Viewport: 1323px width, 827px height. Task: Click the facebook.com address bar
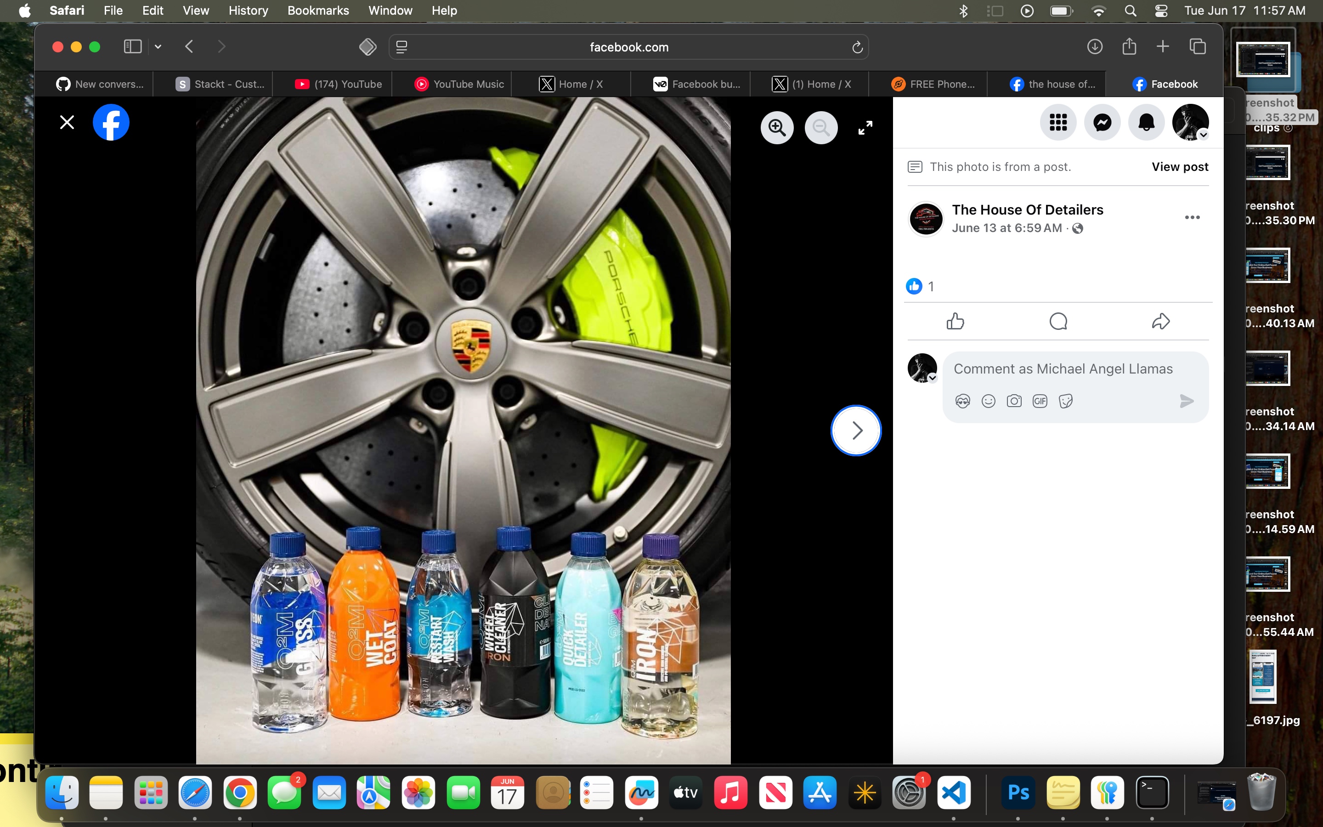(629, 47)
